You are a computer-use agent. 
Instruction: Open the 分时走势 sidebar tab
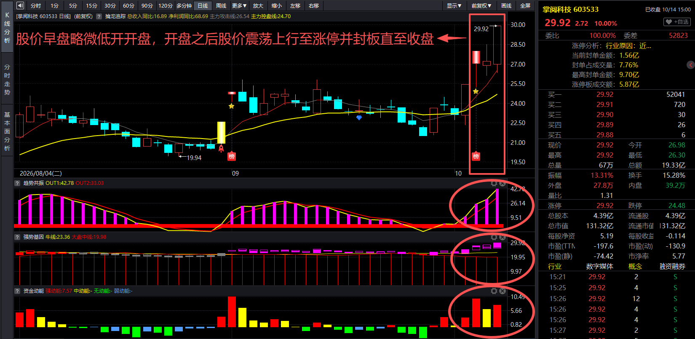[7, 80]
